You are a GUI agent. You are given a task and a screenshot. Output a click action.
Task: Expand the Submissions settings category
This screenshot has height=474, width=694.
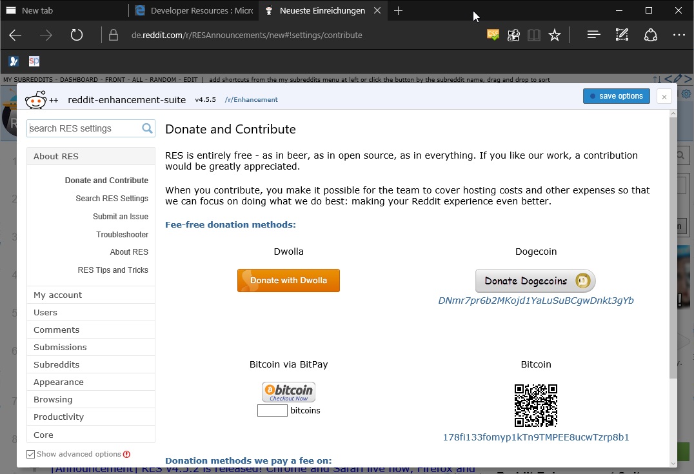[x=91, y=347]
